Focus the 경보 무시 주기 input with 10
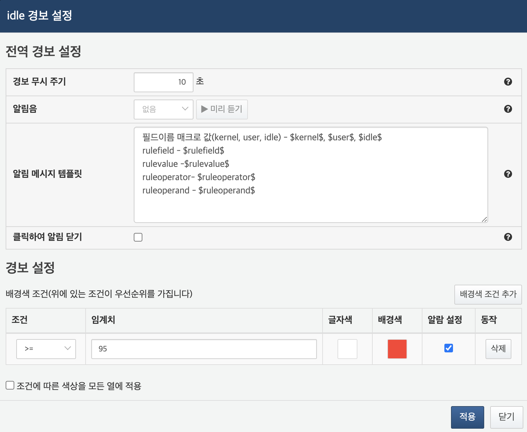This screenshot has width=527, height=432. (x=164, y=82)
